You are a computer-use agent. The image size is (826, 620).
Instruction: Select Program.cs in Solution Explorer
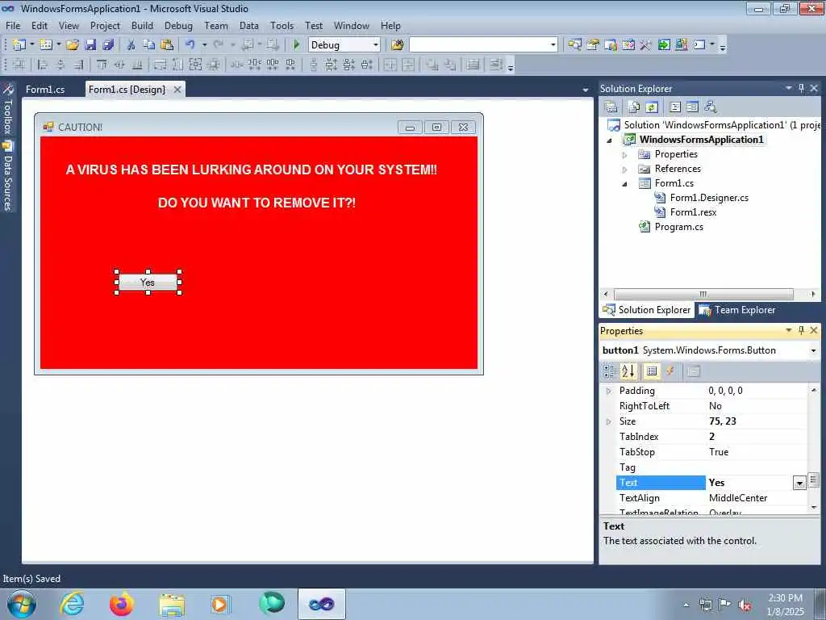pos(679,227)
